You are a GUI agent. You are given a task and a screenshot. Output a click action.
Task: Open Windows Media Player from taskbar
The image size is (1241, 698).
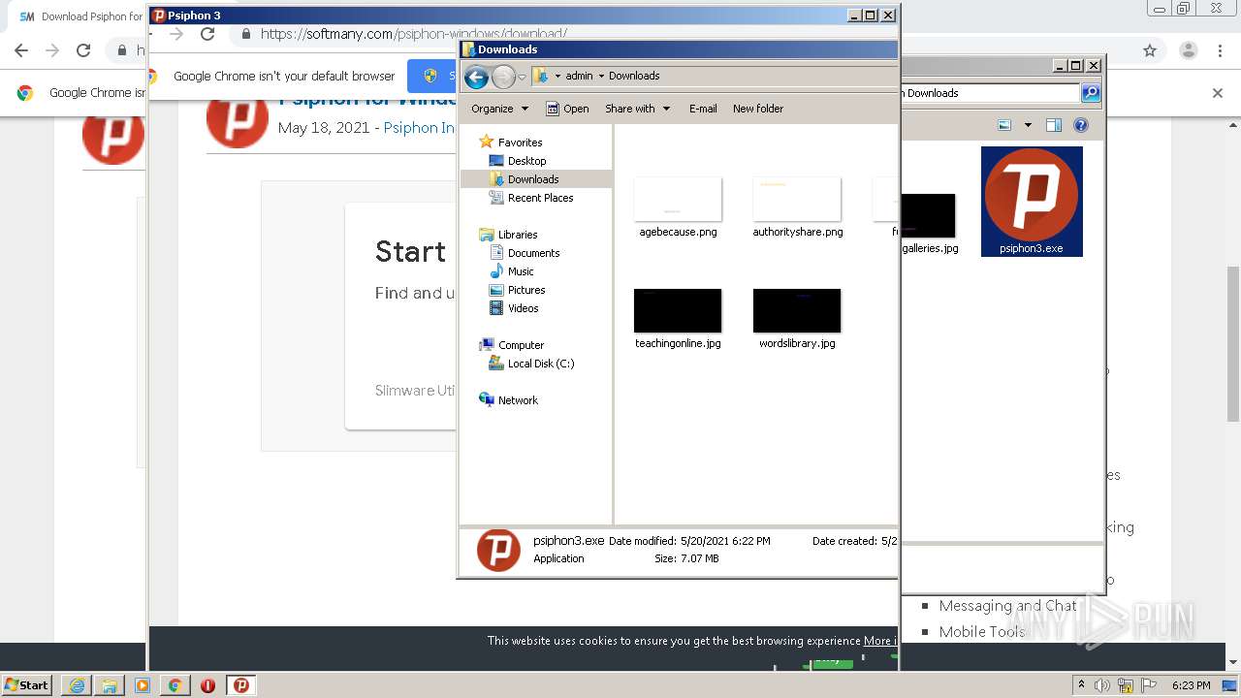click(x=143, y=685)
